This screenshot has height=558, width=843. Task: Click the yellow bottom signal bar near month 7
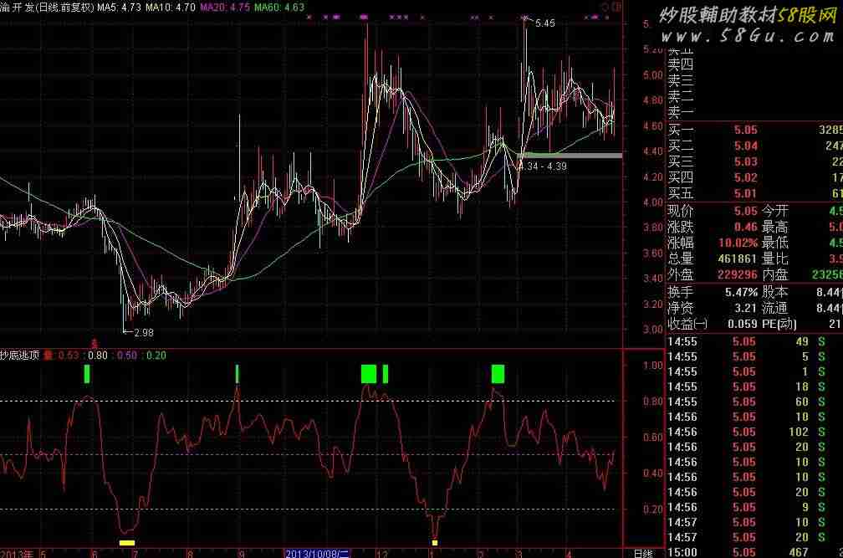[127, 543]
